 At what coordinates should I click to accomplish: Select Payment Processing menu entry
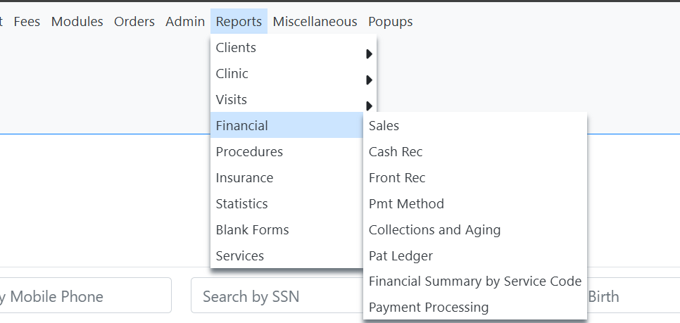pos(429,308)
